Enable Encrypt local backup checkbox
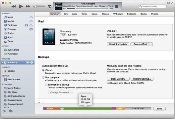The height and width of the screenshot is (119, 175). [x=46, y=85]
